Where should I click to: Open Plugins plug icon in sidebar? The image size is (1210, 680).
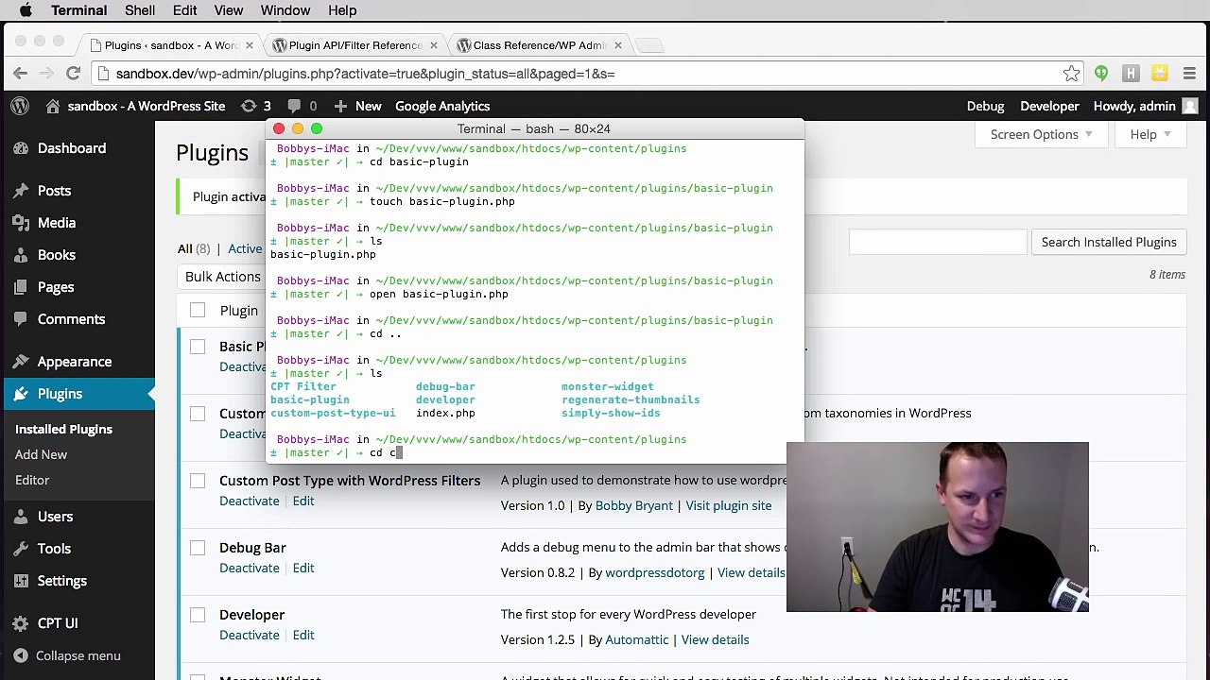(x=20, y=394)
